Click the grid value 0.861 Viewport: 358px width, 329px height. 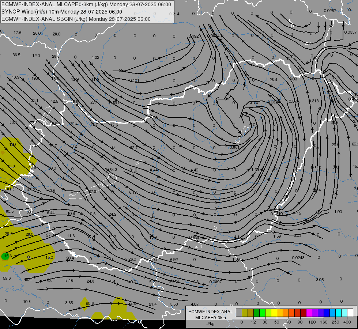234,147
